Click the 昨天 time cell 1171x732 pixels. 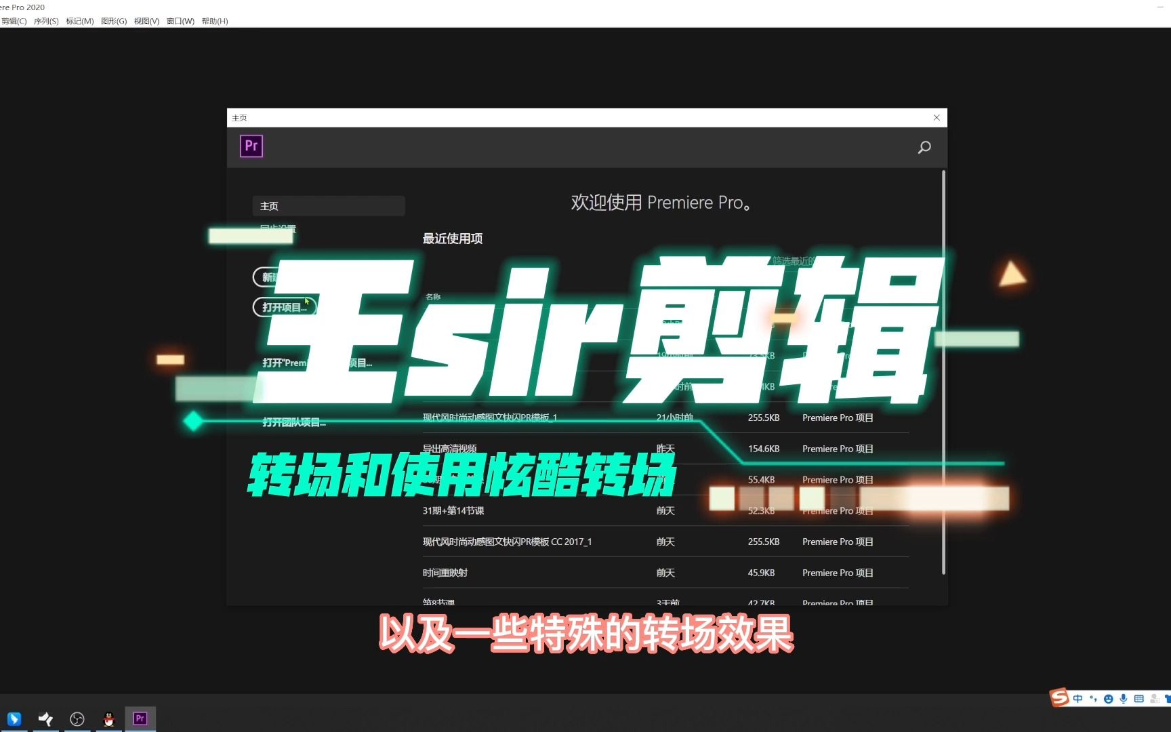click(x=665, y=449)
